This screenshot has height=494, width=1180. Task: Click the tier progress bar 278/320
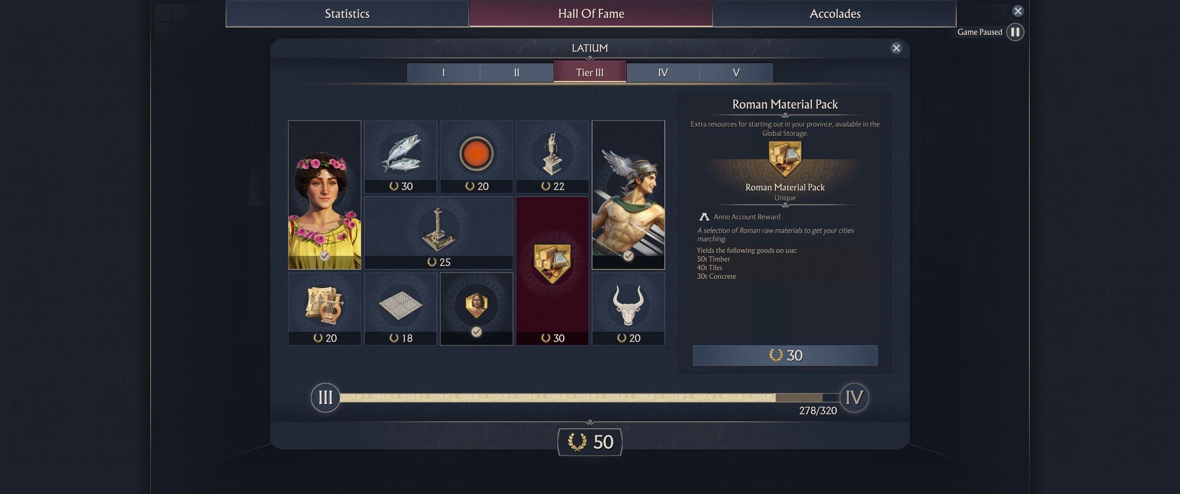click(x=590, y=398)
